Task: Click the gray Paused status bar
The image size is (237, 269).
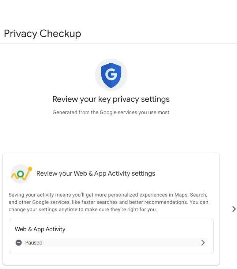Action: [110, 243]
